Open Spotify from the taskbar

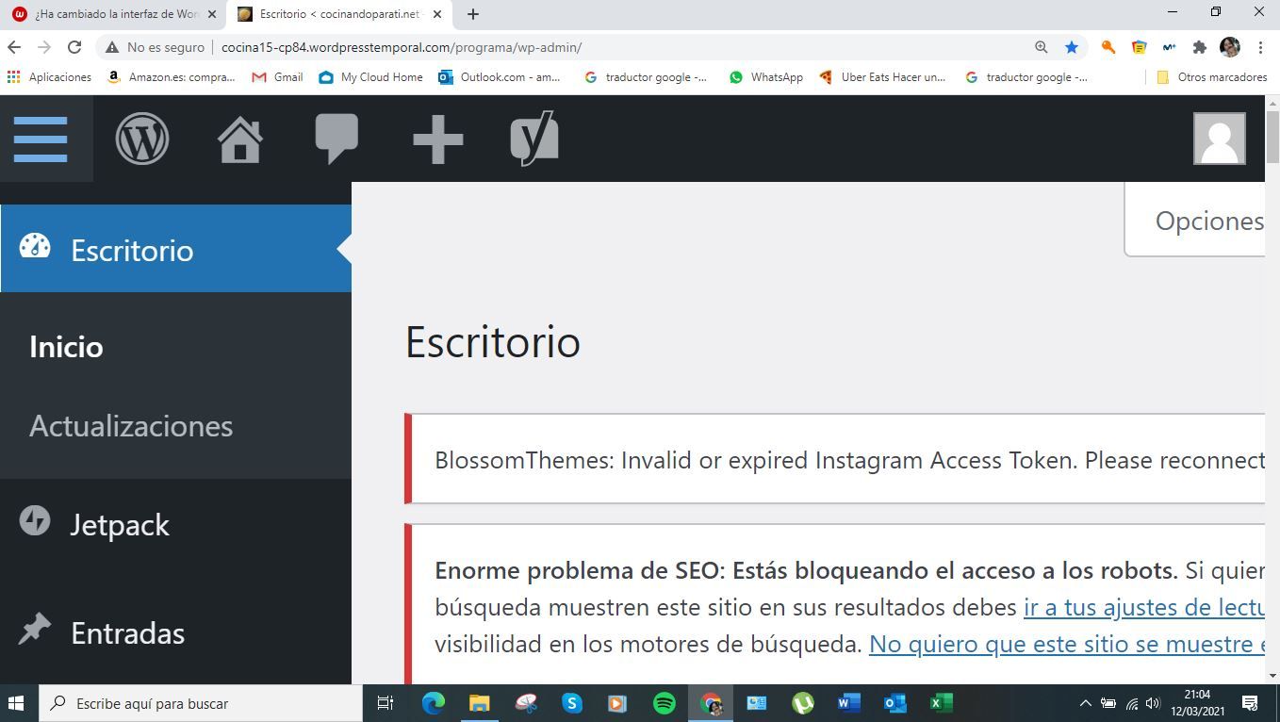pyautogui.click(x=664, y=703)
